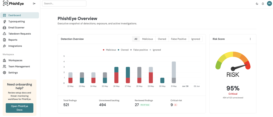This screenshot has height=117, width=273.
Task: Click the 494 of 521 unreviewed text
Action: (x=233, y=98)
